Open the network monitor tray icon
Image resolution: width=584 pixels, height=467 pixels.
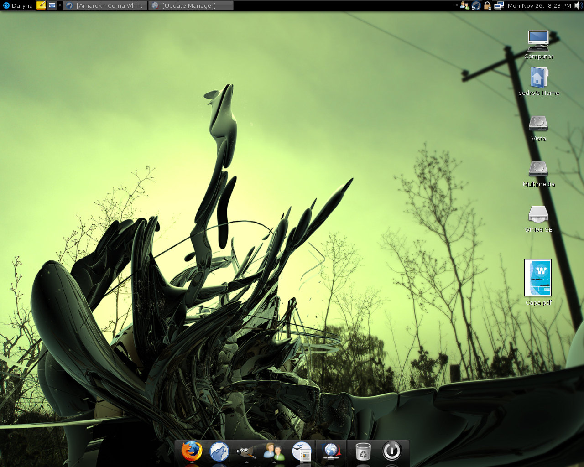[499, 5]
